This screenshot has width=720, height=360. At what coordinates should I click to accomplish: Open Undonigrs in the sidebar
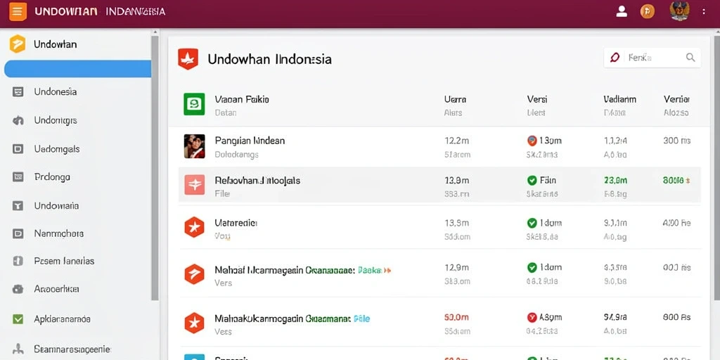tap(55, 121)
